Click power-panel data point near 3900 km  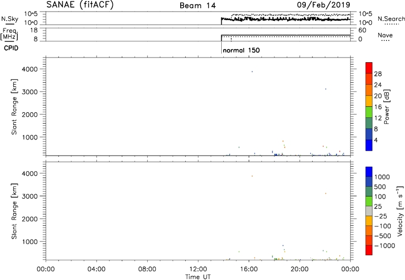pos(252,72)
